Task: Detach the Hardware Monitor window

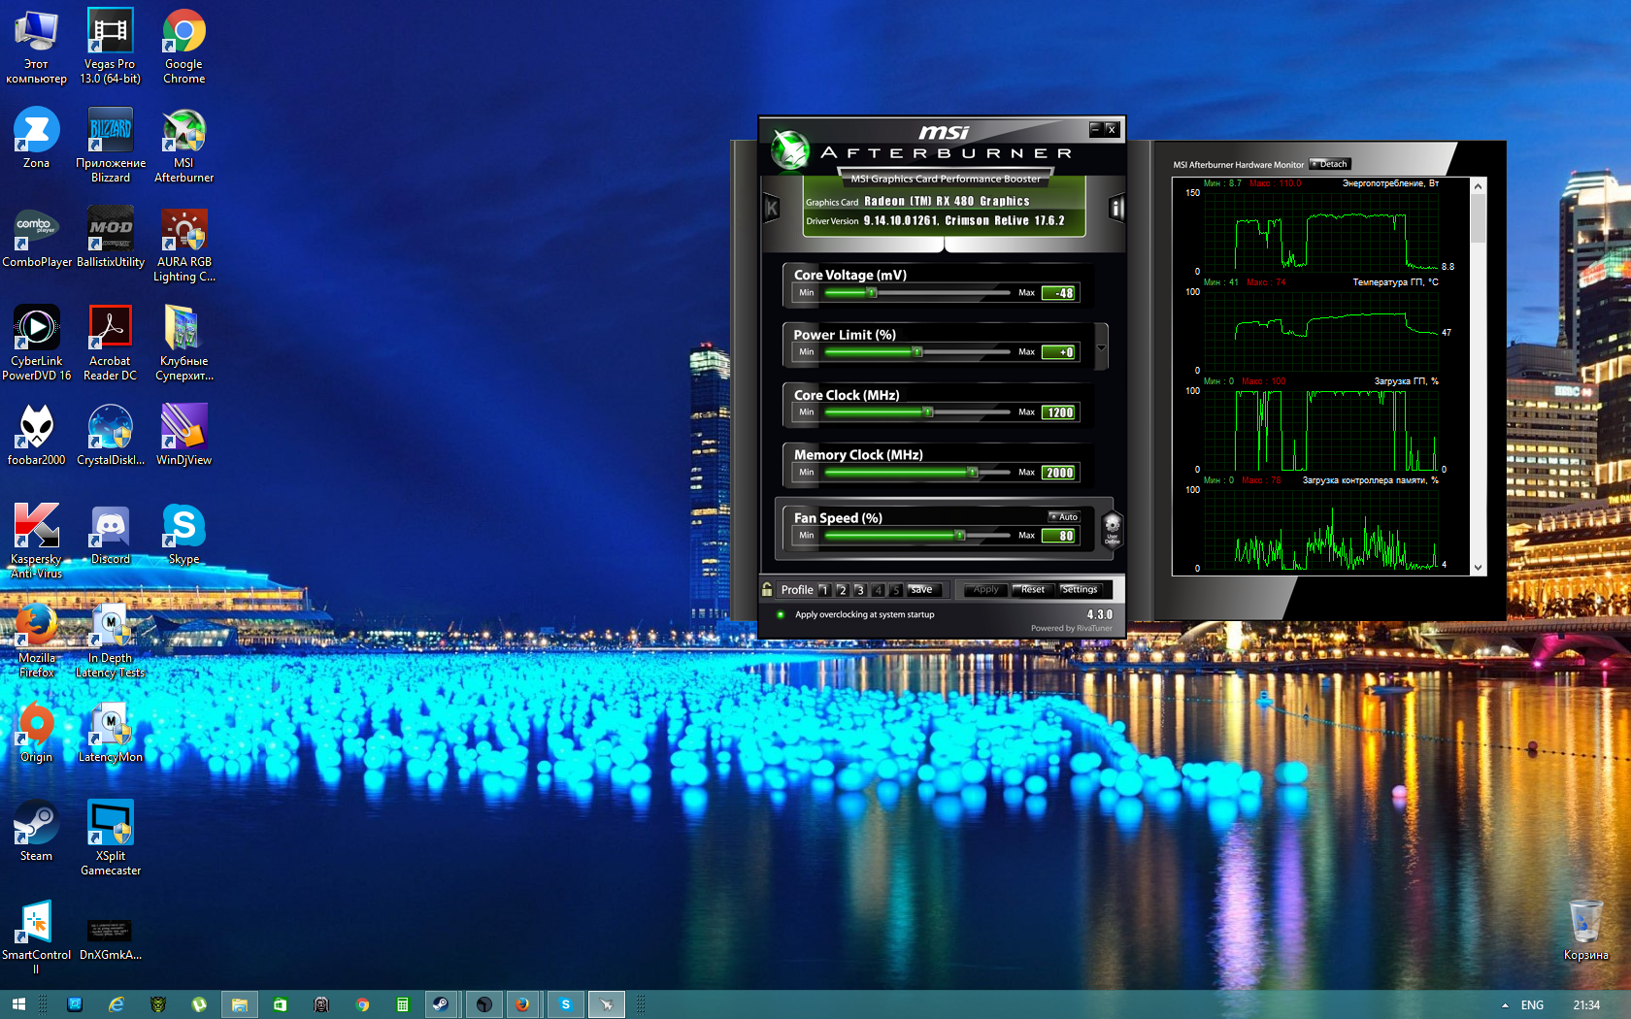Action: point(1329,164)
